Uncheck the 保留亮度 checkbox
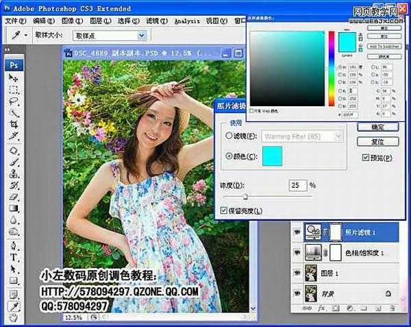411x327 pixels. [x=224, y=210]
